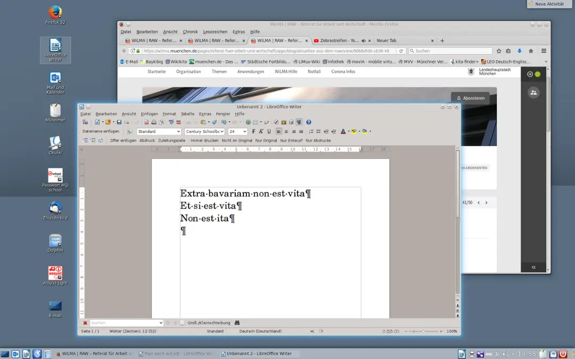Click the Firefox reload page icon
This screenshot has height=359, width=575.
[x=401, y=51]
